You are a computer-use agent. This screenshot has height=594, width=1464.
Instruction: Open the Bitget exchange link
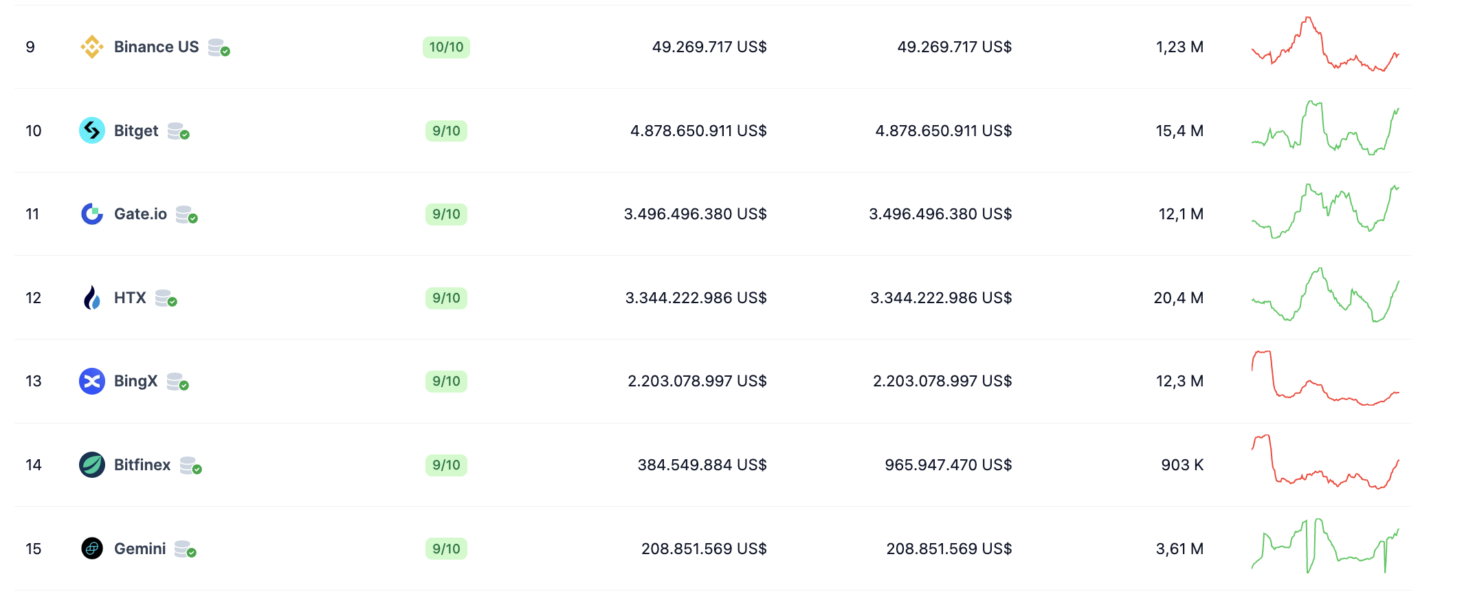pos(136,131)
